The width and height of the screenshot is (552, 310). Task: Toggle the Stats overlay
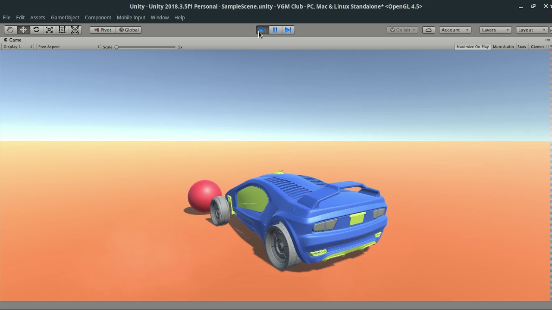click(522, 46)
